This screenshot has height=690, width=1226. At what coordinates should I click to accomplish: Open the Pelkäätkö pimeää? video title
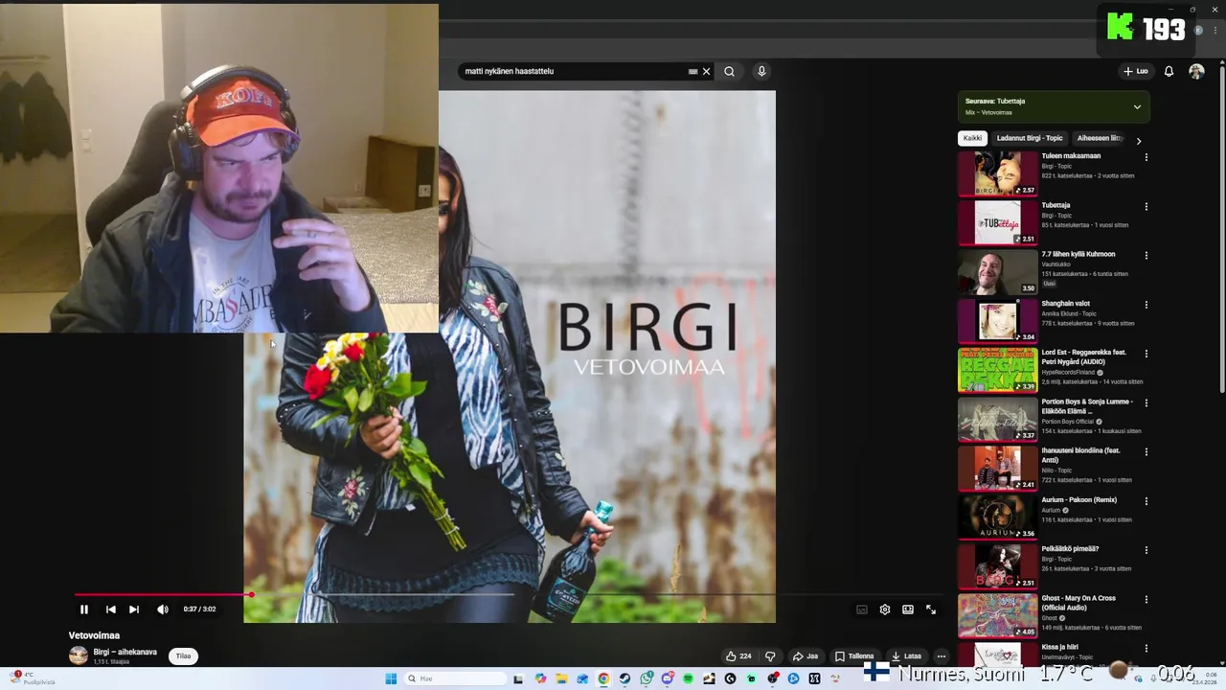1070,548
